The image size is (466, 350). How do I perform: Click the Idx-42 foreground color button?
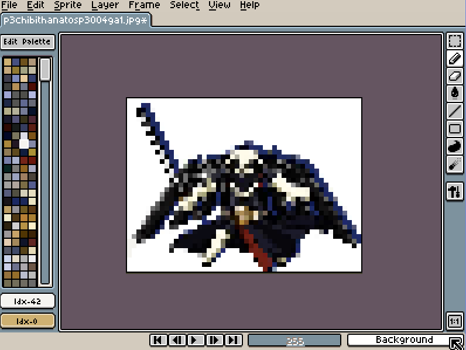click(x=28, y=301)
